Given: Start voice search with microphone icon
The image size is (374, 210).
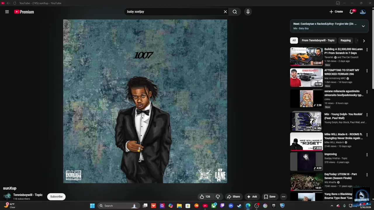Looking at the screenshot, I should pyautogui.click(x=248, y=12).
